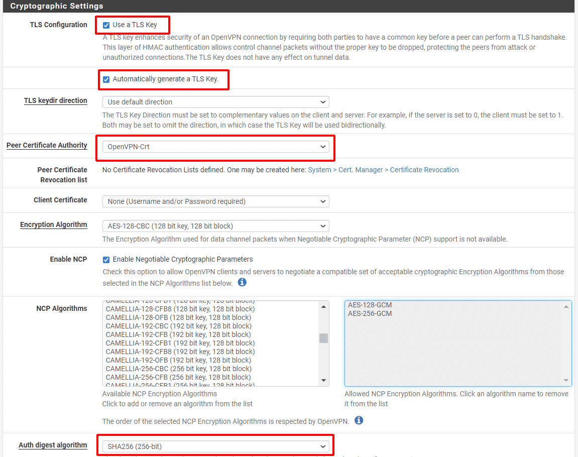Open the Client Certificate dropdown

215,201
